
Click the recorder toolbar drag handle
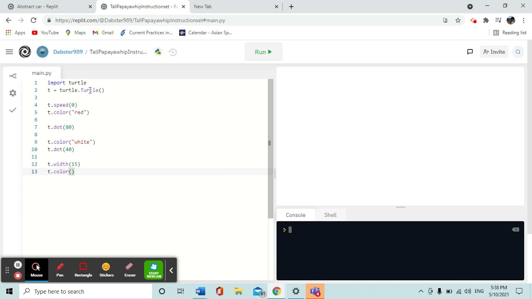(7, 270)
